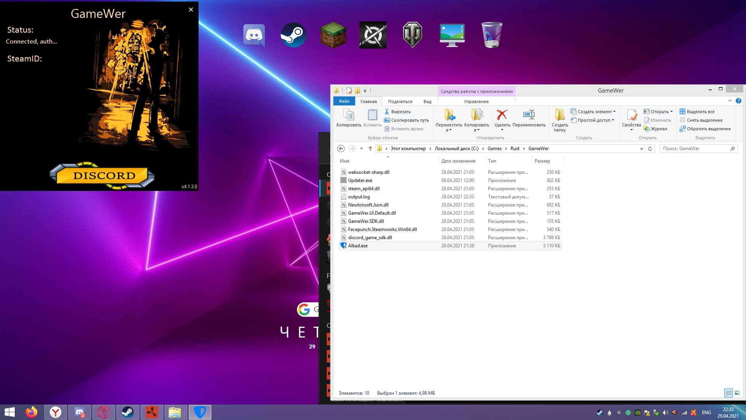
Task: Click the DISCORD button in GameWer window
Action: point(102,176)
